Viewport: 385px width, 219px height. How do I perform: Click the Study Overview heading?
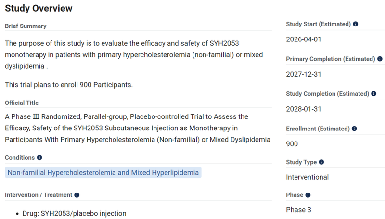38,8
